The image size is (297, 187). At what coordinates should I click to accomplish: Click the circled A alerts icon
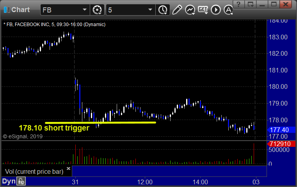(228, 10)
